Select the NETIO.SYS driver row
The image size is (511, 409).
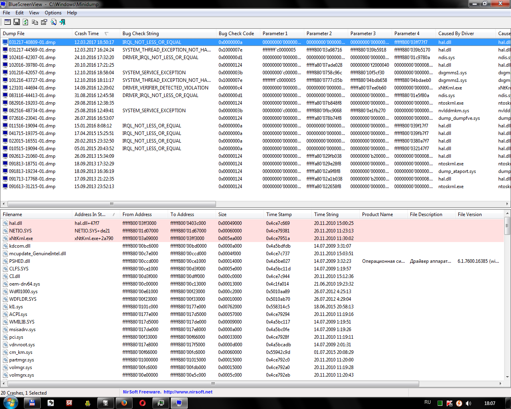252,230
